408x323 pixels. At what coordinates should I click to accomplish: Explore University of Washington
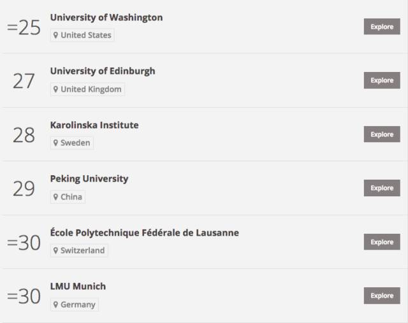(x=382, y=27)
